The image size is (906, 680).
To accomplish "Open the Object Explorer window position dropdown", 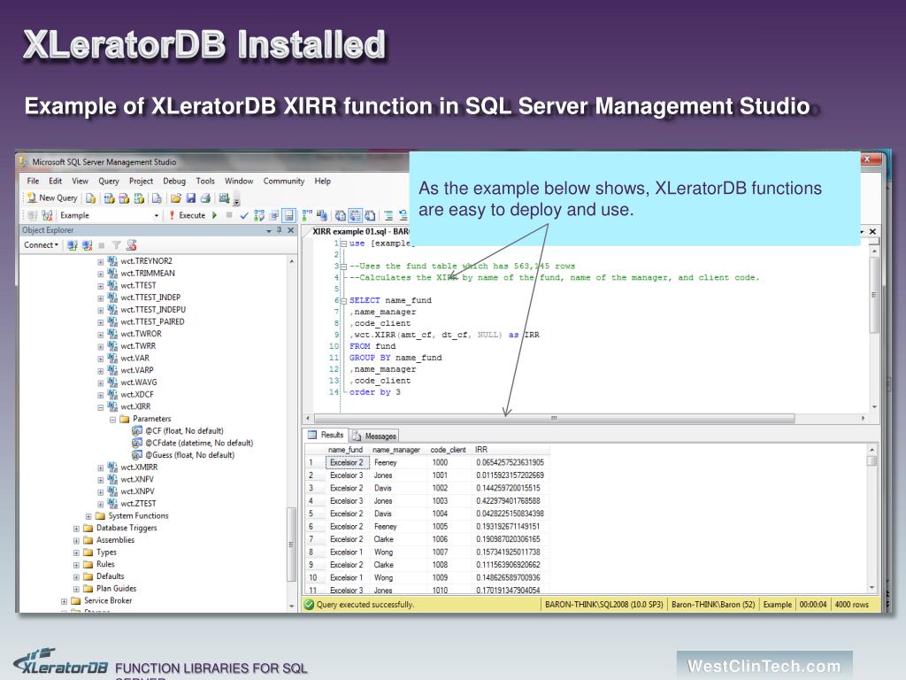I will [x=269, y=231].
